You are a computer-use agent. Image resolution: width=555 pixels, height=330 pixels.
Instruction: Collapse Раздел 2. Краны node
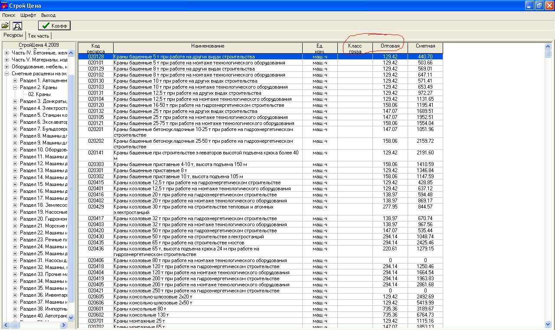pyautogui.click(x=15, y=87)
